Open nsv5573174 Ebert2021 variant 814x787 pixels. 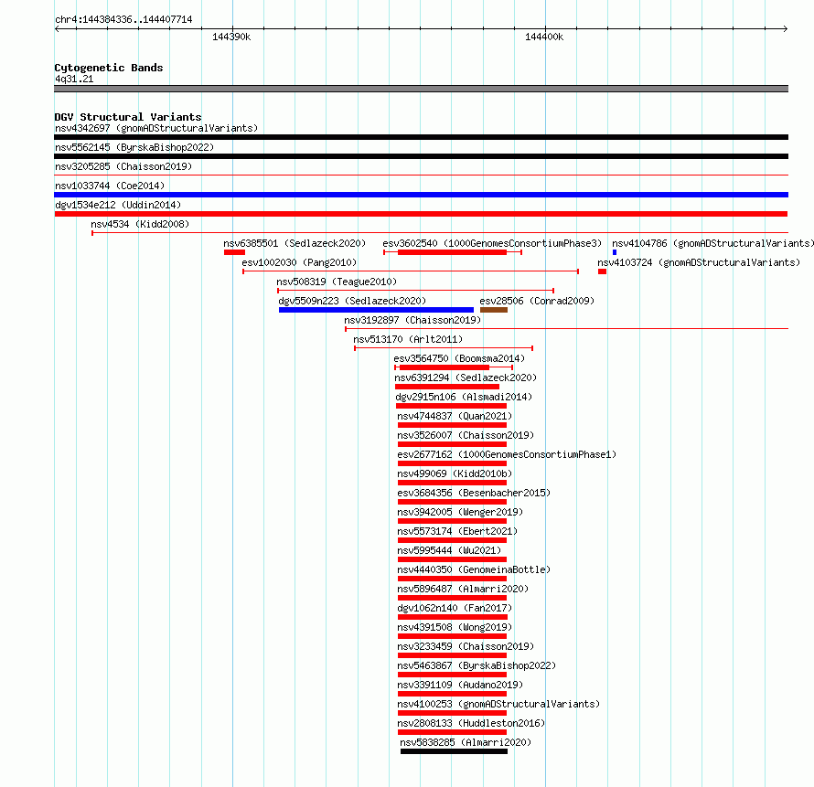(x=457, y=531)
